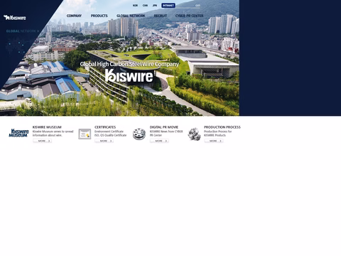Screen dimensions: 341x256
Task: Switch language to CHN
Action: [145, 6]
